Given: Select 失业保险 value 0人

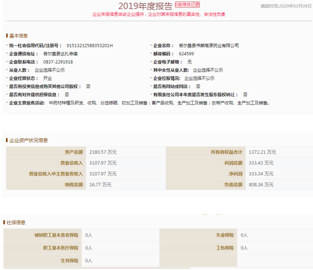Looking at the screenshot, I should coord(244,235).
